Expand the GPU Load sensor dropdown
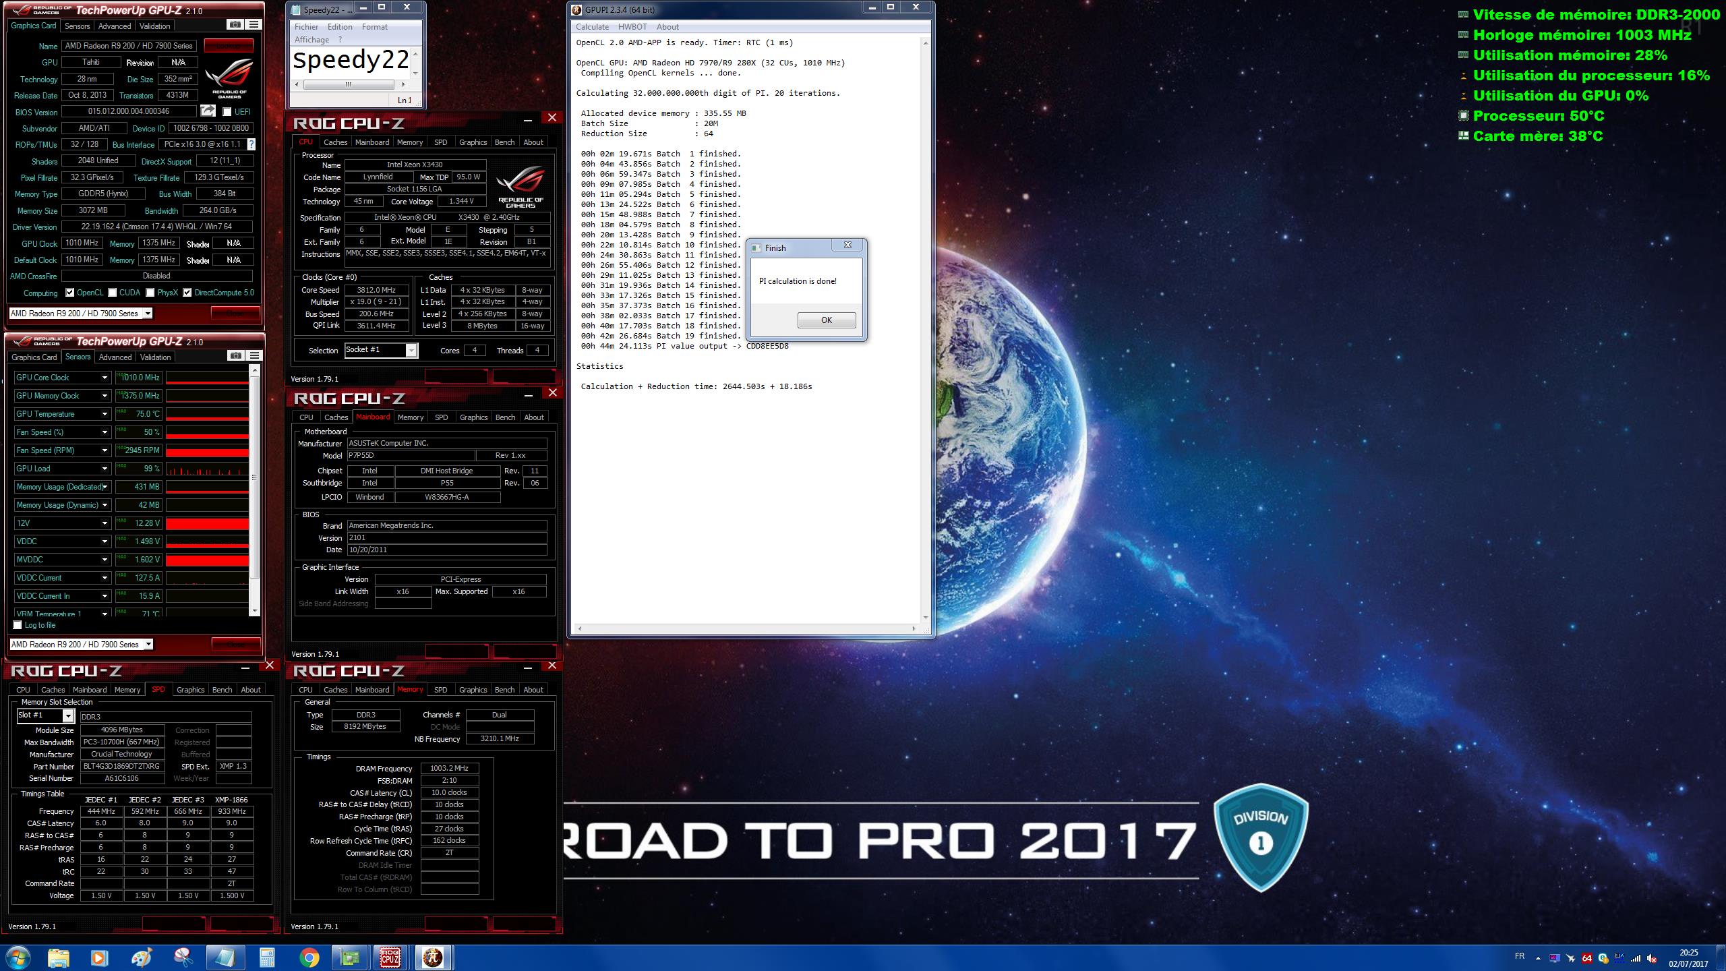 click(x=105, y=469)
